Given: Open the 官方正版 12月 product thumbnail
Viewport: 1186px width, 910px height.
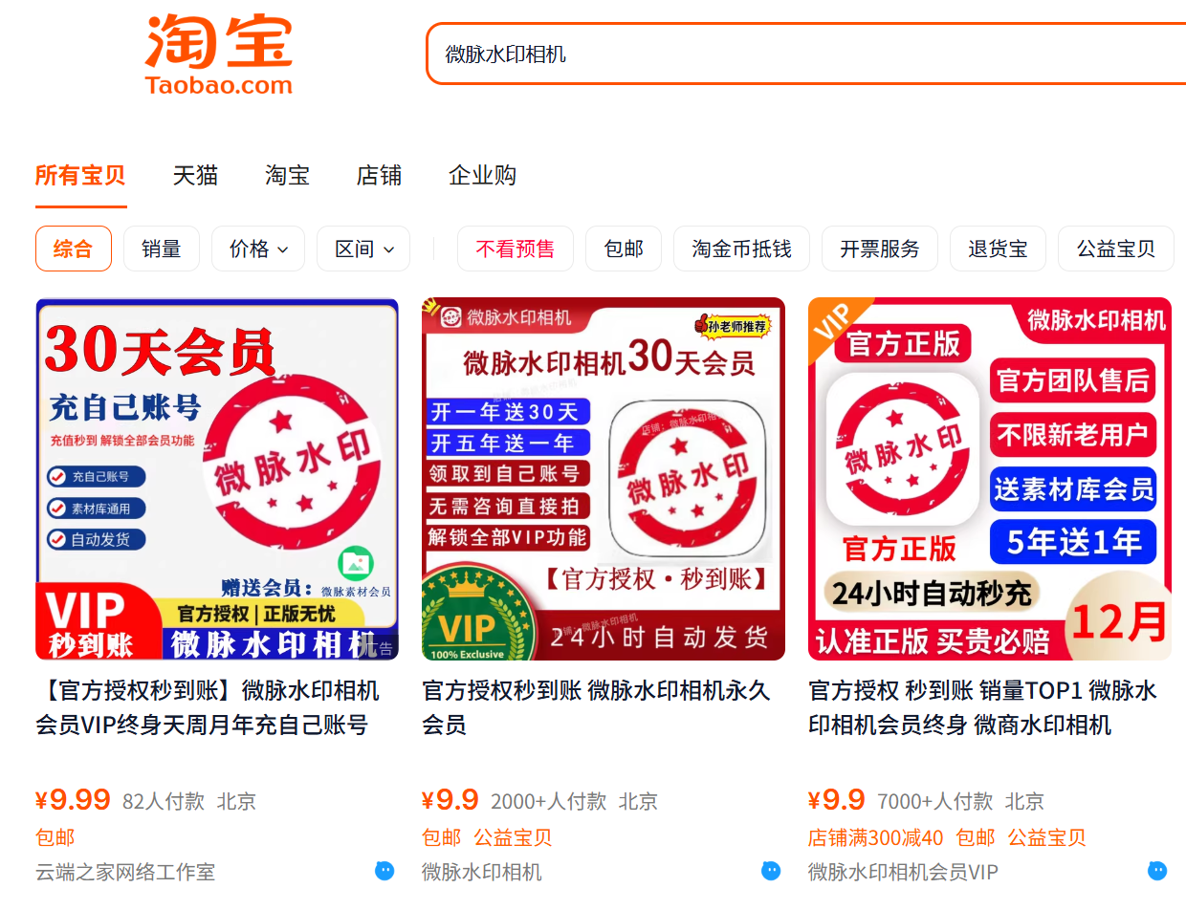Looking at the screenshot, I should 990,479.
